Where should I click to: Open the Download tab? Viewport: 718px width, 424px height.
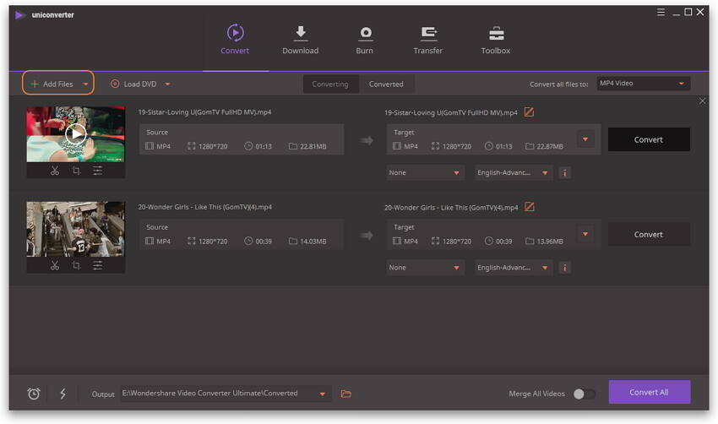pyautogui.click(x=301, y=40)
